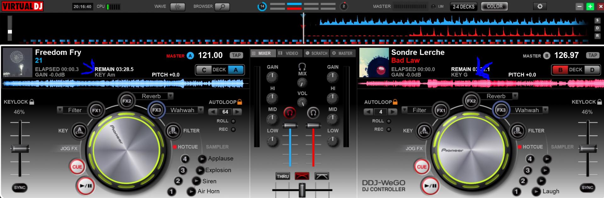
Task: Trigger the Air Horn sampler play button
Action: coord(191,191)
